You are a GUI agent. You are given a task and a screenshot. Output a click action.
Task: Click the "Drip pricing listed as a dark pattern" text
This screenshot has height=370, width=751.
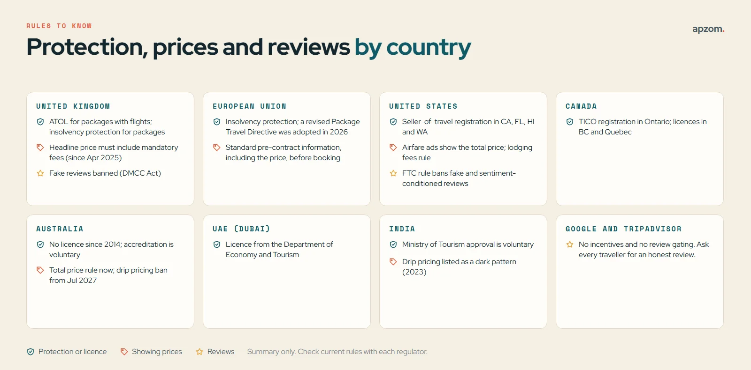pyautogui.click(x=459, y=267)
